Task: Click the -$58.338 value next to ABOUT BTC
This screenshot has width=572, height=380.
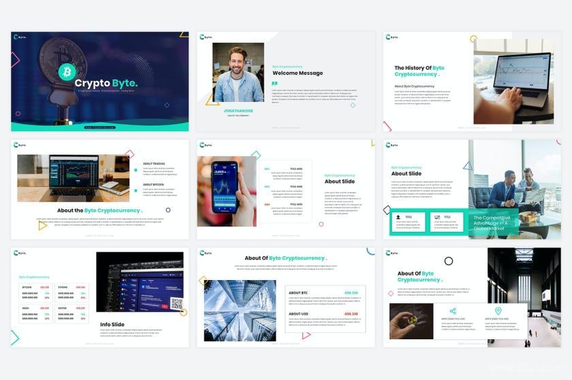Action: tap(351, 292)
